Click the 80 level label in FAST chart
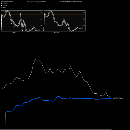 click(41, 13)
